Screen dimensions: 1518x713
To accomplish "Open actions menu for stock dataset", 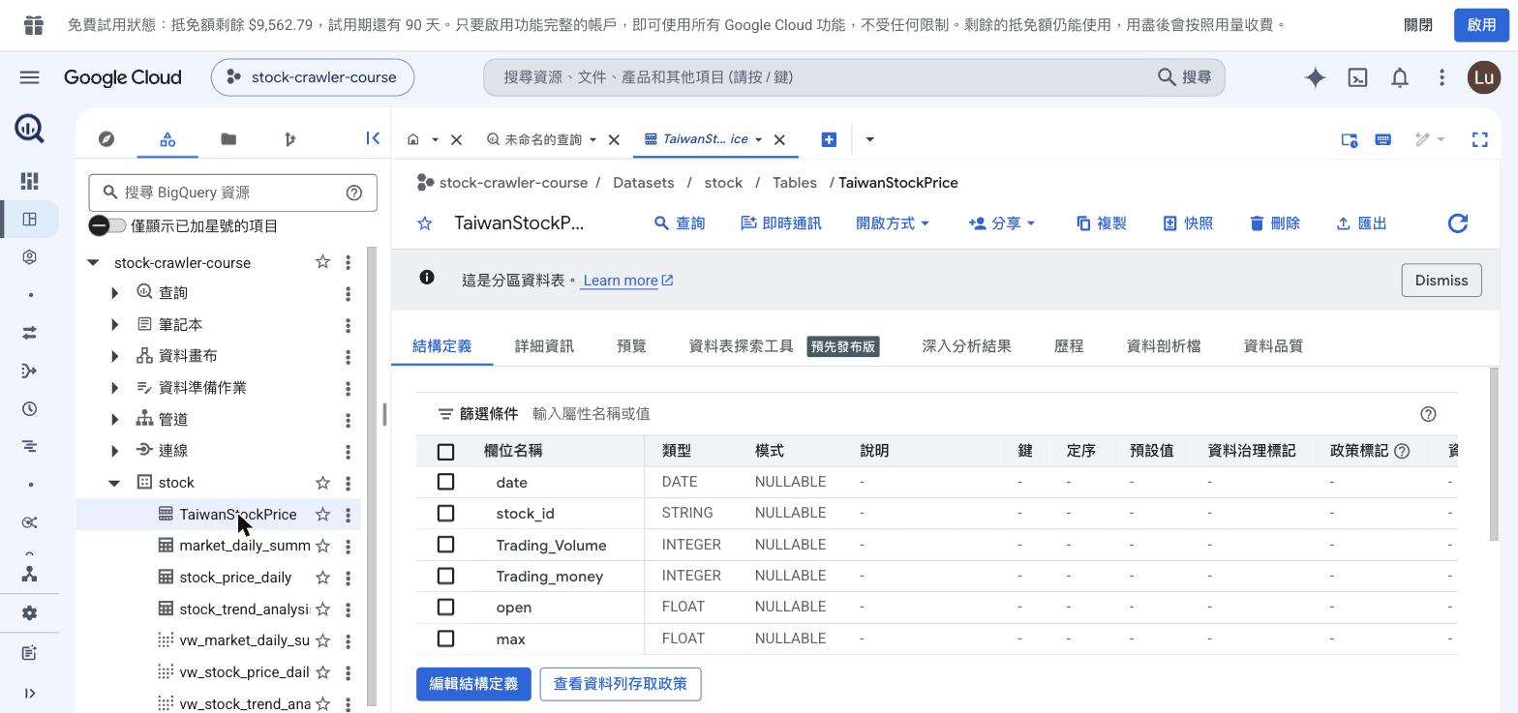I will [x=348, y=483].
